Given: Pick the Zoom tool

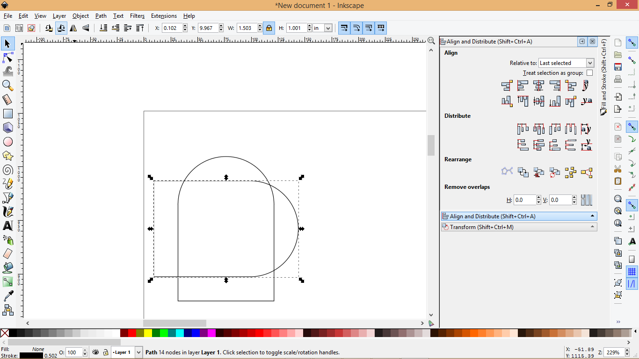Looking at the screenshot, I should tap(7, 86).
